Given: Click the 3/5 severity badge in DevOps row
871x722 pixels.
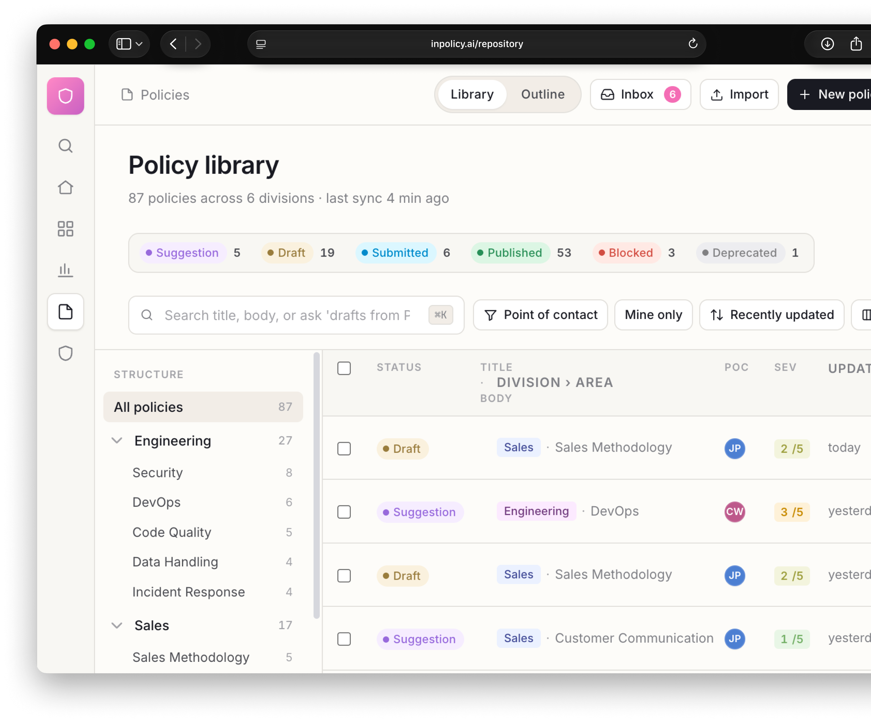Looking at the screenshot, I should tap(791, 512).
